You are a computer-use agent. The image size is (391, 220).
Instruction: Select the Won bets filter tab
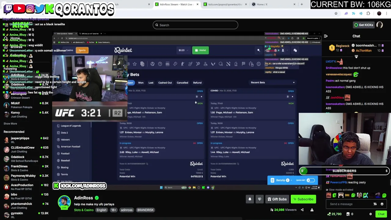point(141,83)
